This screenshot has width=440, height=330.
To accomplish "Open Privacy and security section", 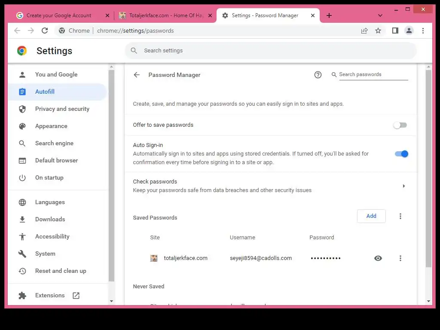I will tap(58, 109).
